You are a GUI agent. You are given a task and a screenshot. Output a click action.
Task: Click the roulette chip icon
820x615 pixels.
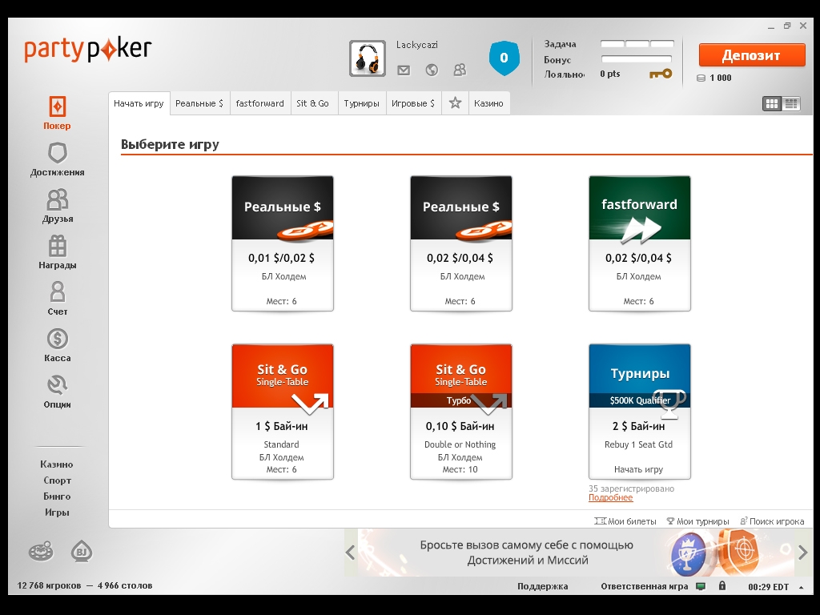(x=41, y=551)
